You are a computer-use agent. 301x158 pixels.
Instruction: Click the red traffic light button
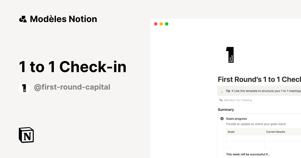pyautogui.click(x=156, y=24)
